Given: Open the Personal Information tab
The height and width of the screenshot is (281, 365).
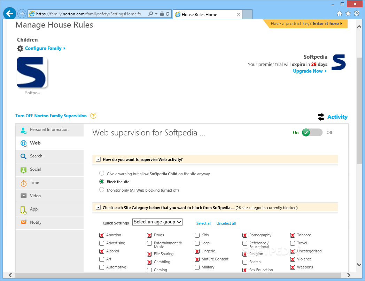Looking at the screenshot, I should click(49, 130).
